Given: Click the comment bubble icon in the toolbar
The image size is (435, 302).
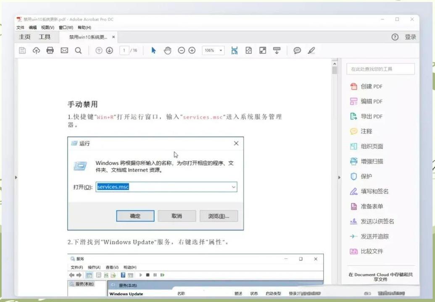Looking at the screenshot, I should pos(296,50).
